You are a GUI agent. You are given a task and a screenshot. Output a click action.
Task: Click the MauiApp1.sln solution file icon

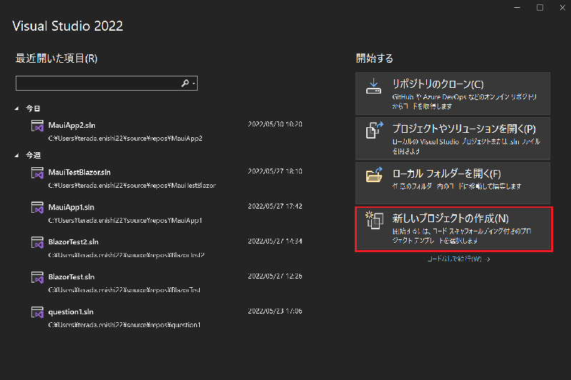37,208
